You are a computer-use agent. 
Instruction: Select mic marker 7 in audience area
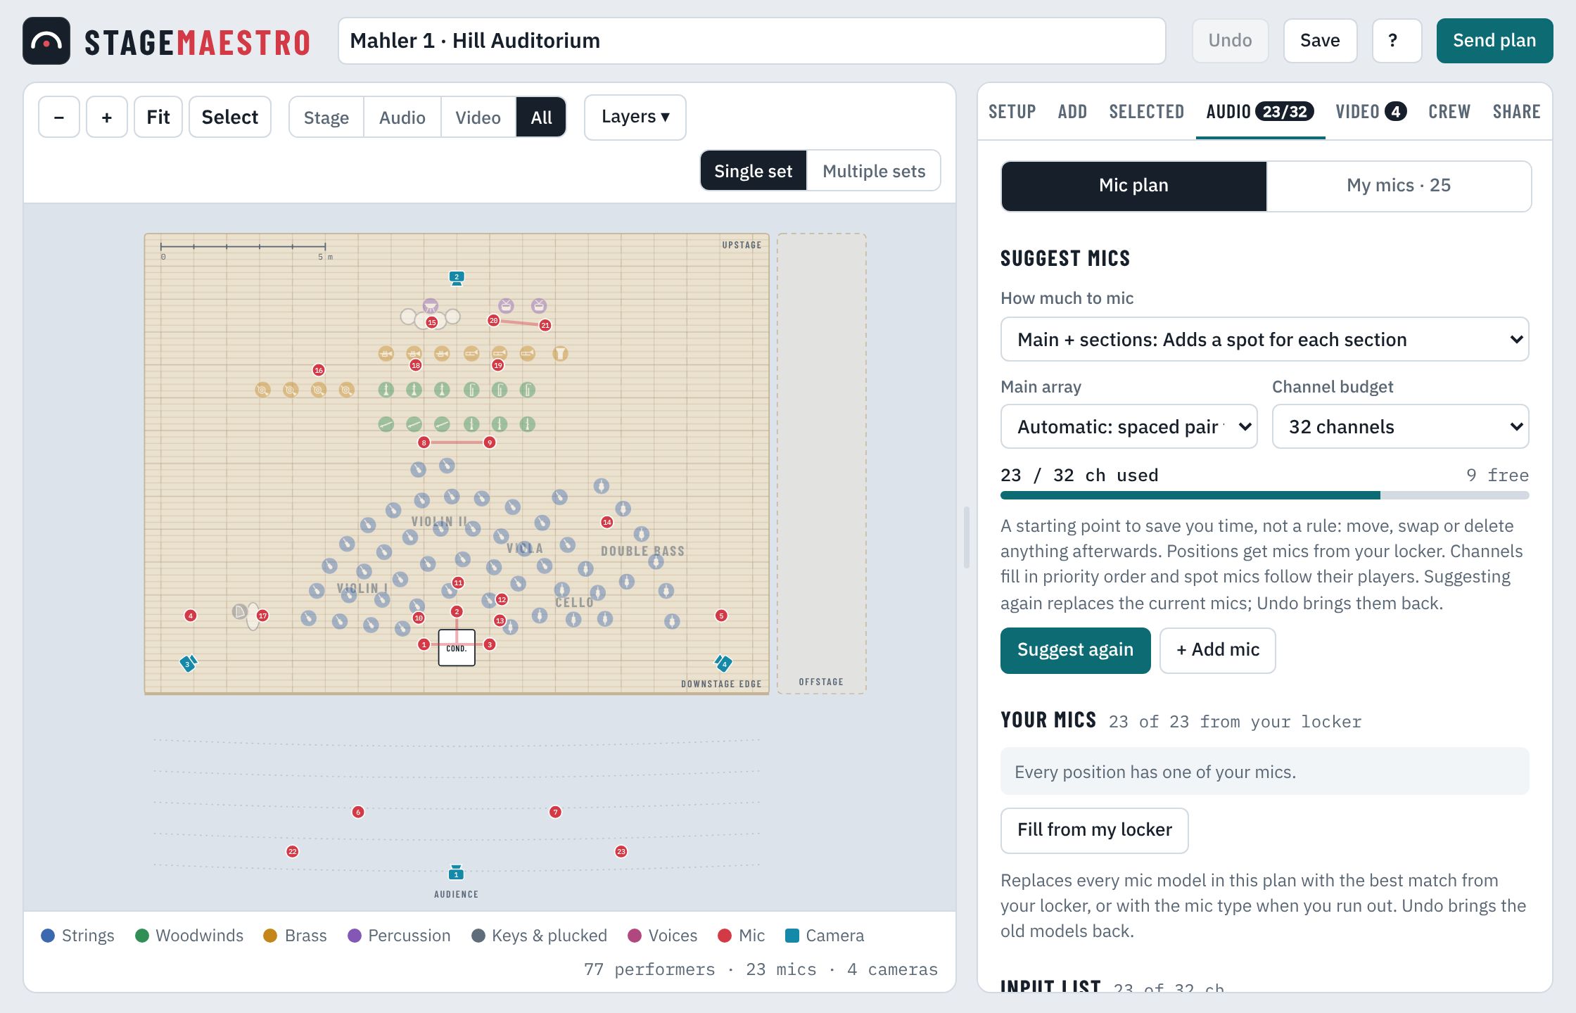[556, 812]
